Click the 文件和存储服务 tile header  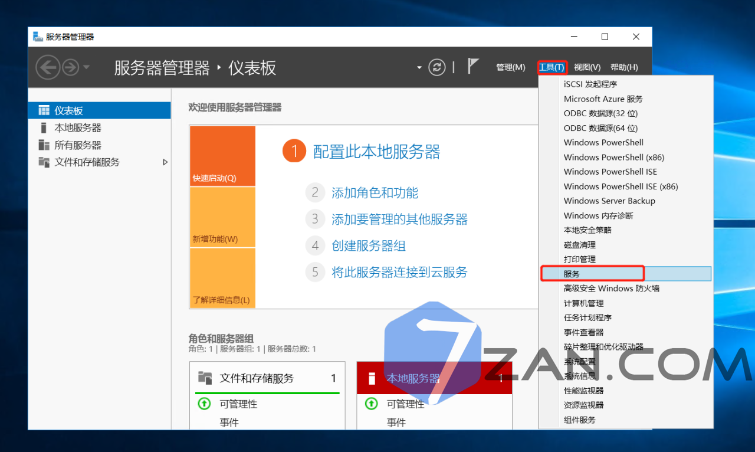[267, 378]
